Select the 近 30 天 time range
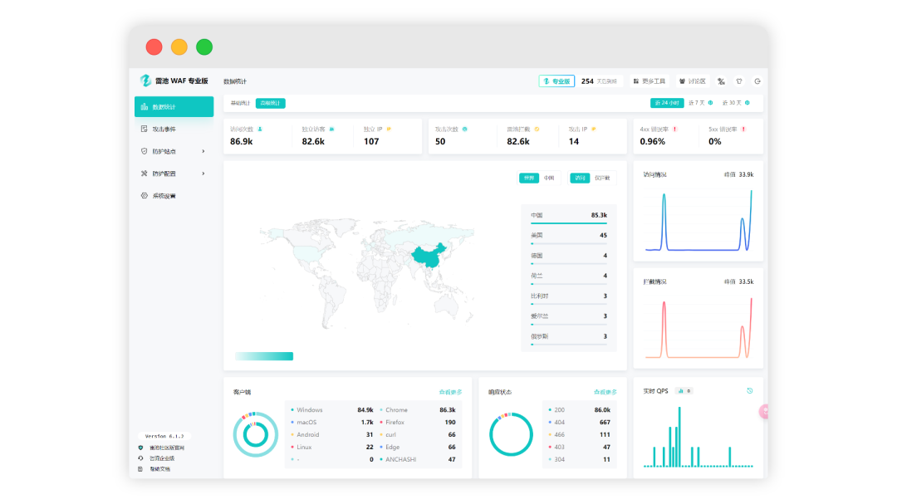897x504 pixels. click(732, 103)
